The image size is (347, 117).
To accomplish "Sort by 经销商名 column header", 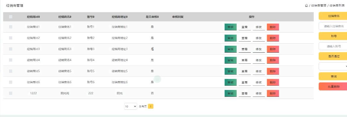I will click(x=65, y=17).
